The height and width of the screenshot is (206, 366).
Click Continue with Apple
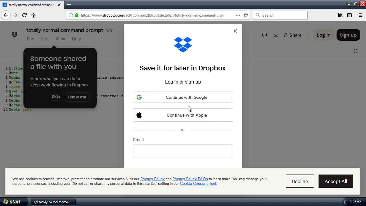[183, 115]
